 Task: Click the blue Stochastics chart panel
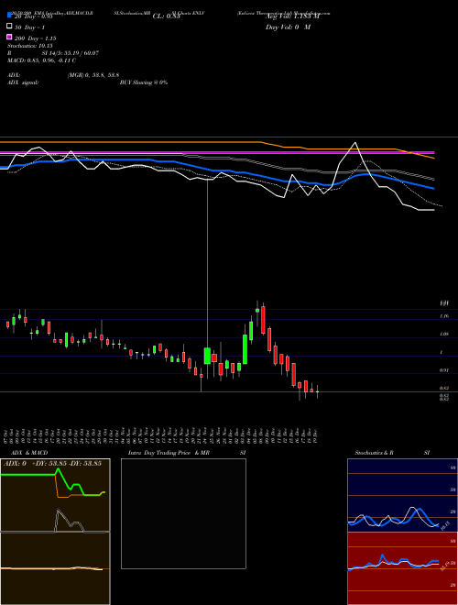coord(402,495)
